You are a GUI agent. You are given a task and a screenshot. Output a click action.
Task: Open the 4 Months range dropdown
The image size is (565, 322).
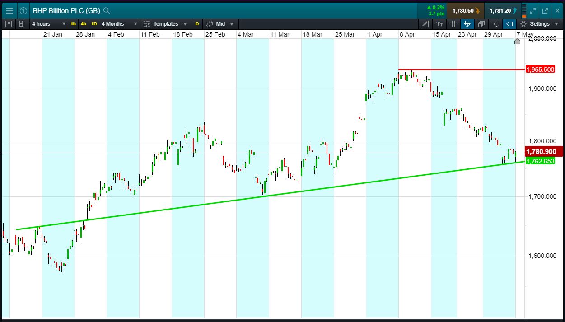click(119, 24)
